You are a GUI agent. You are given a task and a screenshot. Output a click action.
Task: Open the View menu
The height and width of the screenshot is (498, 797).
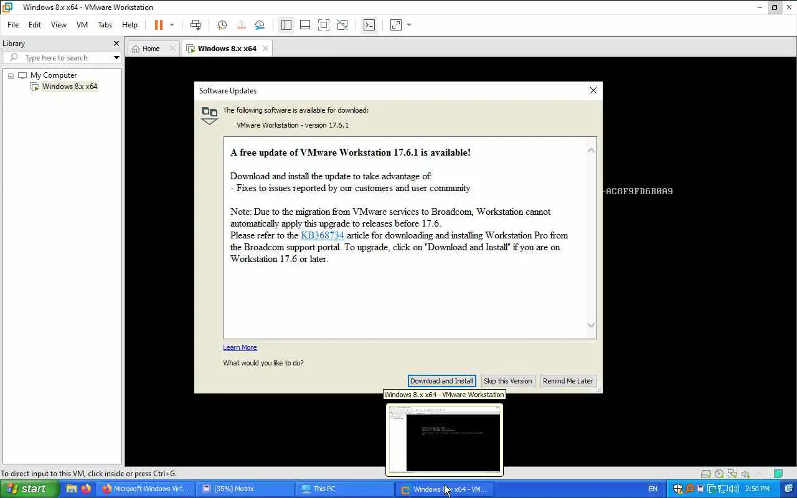pos(59,25)
